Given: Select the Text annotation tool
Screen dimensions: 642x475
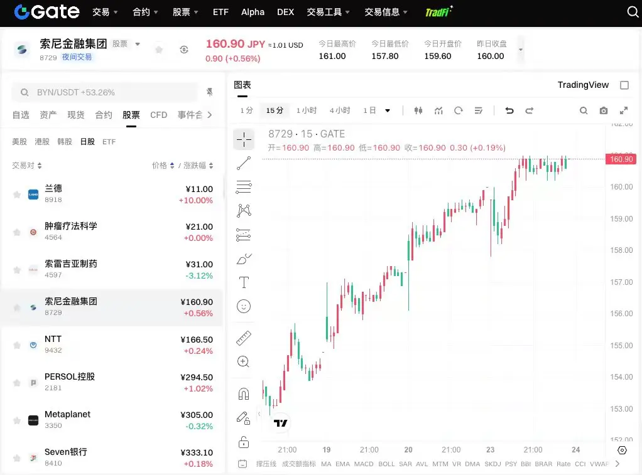Looking at the screenshot, I should [244, 282].
